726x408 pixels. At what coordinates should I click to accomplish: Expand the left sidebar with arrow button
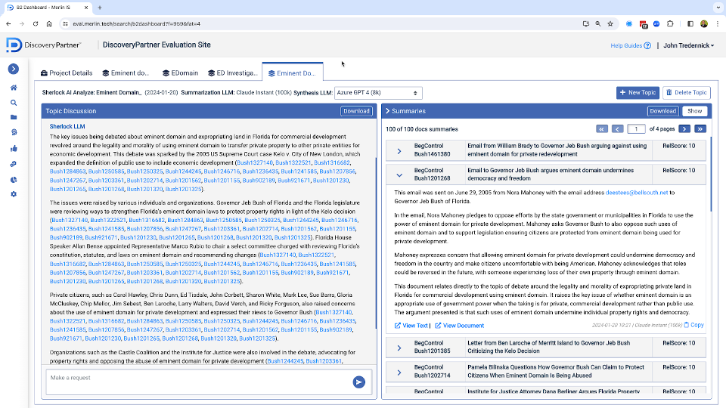(14, 69)
